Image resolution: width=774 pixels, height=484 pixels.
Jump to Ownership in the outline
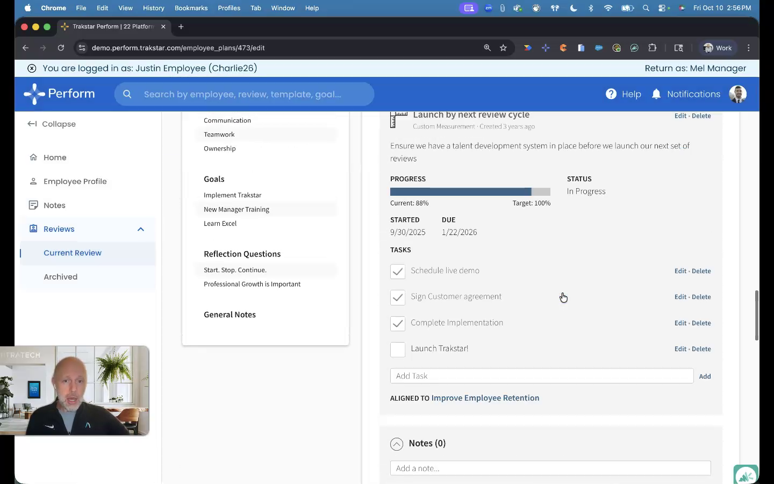(x=220, y=148)
